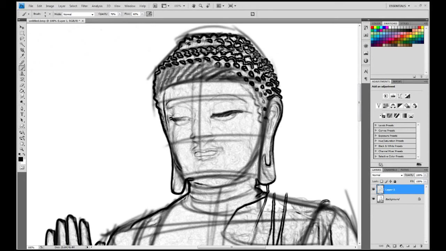The image size is (446, 251).
Task: Switch to the Masks tab
Action: pos(397,81)
